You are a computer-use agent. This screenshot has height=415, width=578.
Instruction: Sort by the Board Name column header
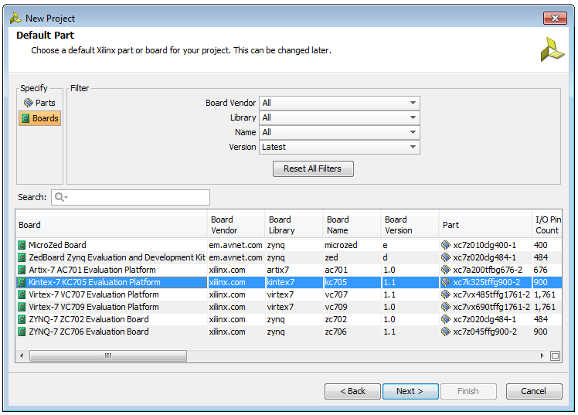pyautogui.click(x=352, y=225)
